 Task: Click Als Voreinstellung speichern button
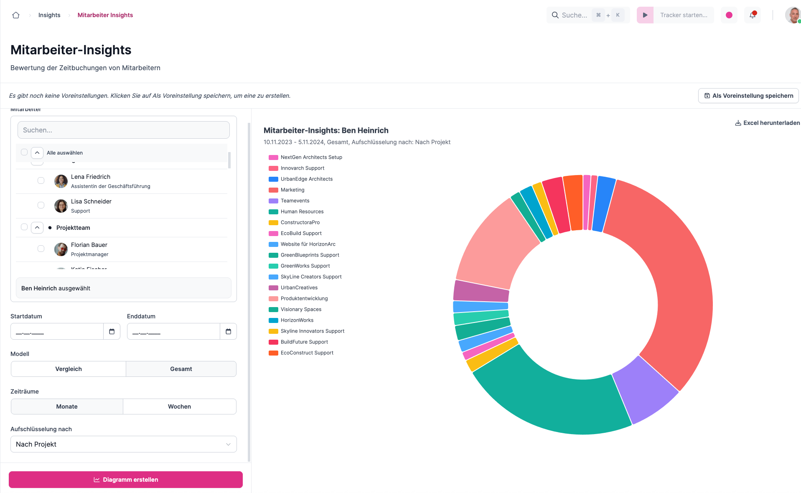tap(748, 96)
